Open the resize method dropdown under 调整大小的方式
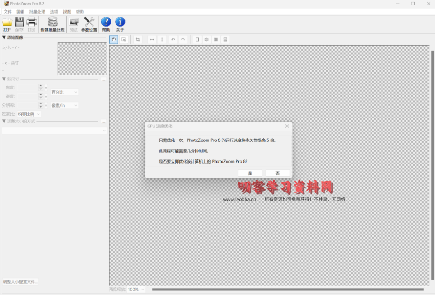 pos(54,131)
